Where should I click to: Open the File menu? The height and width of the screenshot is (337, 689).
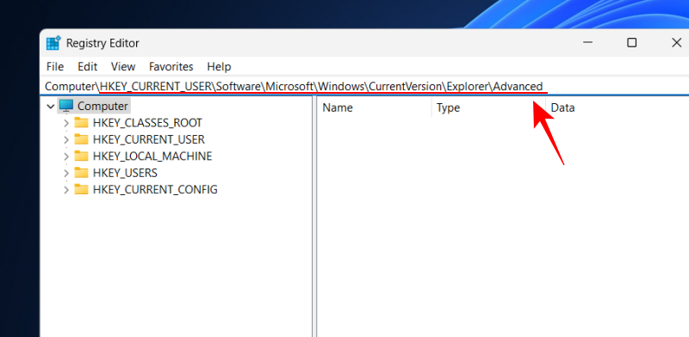(x=55, y=67)
